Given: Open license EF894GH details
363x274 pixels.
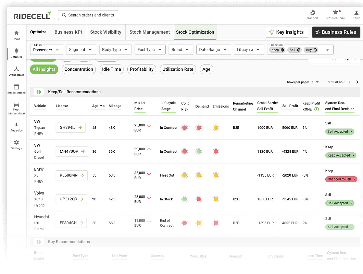Looking at the screenshot, I should [x=71, y=223].
